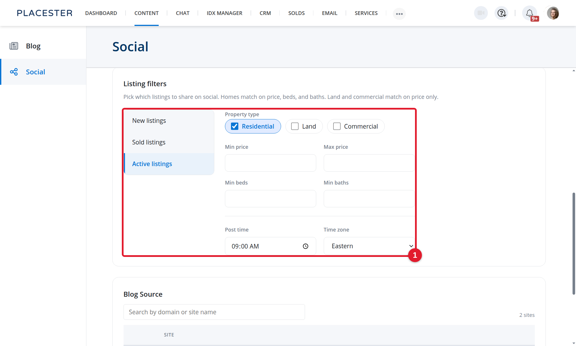Click the '2 sites' count text
576x346 pixels.
527,315
